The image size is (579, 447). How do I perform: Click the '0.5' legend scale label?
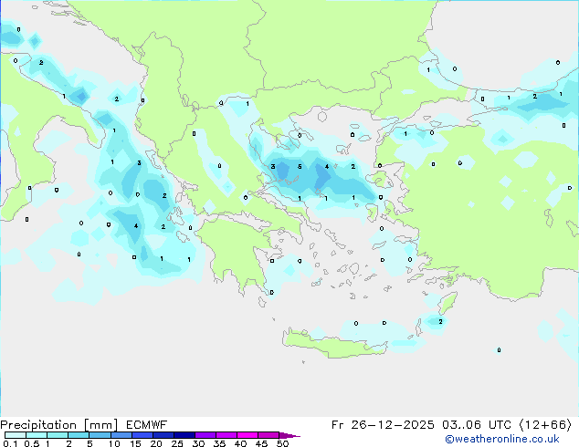point(31,443)
